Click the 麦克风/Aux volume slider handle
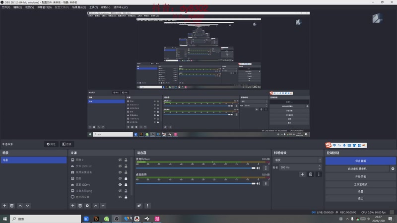397x223 pixels. tap(254, 168)
